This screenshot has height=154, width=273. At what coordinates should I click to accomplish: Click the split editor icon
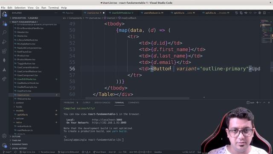pyautogui.click(x=264, y=13)
